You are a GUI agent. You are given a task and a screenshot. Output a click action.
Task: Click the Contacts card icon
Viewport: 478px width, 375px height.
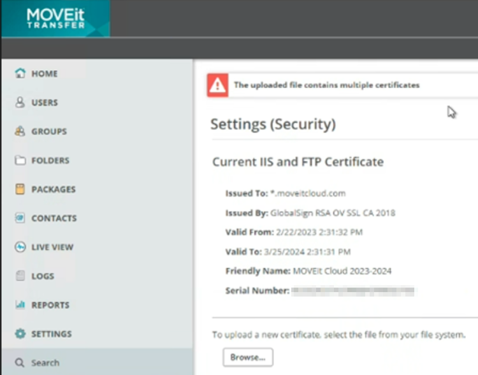(x=20, y=218)
